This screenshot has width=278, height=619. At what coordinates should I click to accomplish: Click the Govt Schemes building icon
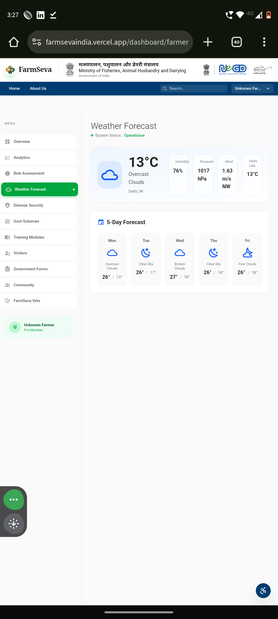click(7, 221)
